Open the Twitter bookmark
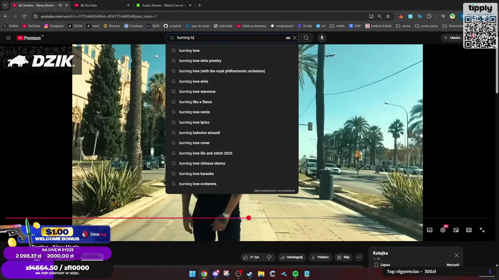The width and height of the screenshot is (499, 280). tap(11, 26)
